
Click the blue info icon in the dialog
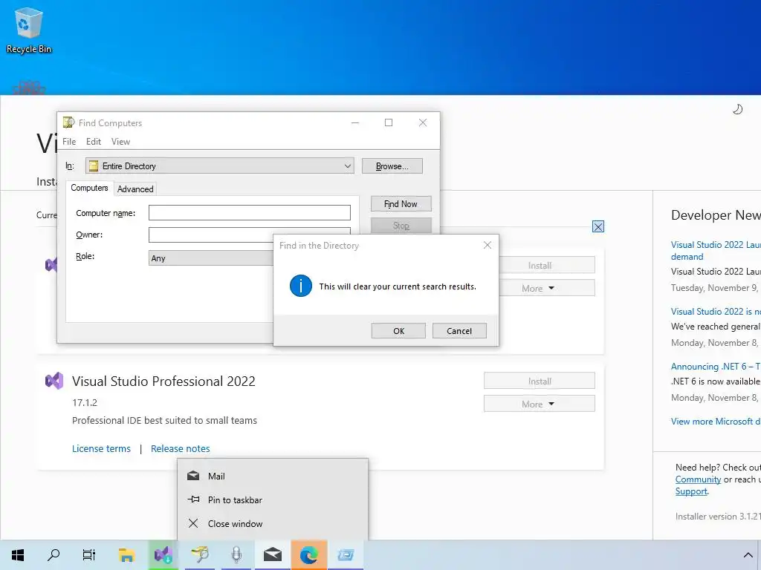click(x=300, y=286)
